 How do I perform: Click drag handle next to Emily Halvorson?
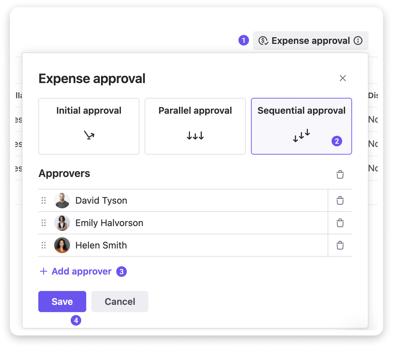pyautogui.click(x=44, y=223)
